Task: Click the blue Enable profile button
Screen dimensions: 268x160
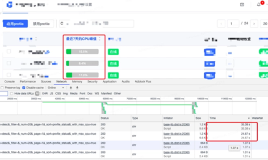Action: click(x=15, y=24)
